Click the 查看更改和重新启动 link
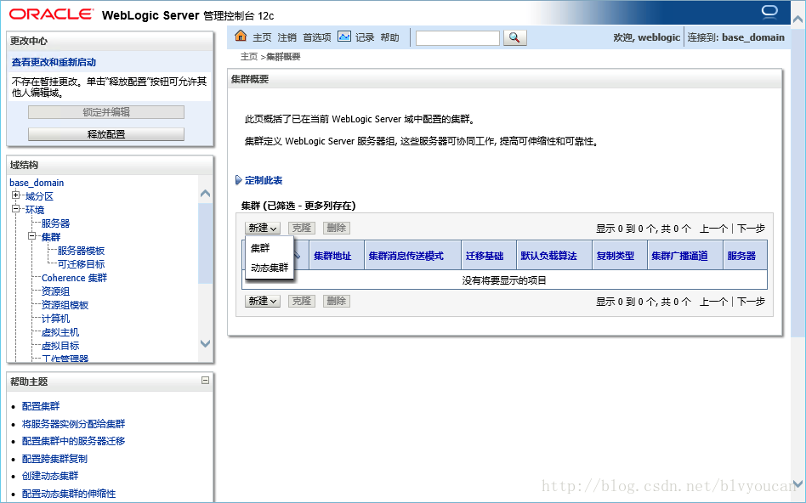 [x=56, y=61]
